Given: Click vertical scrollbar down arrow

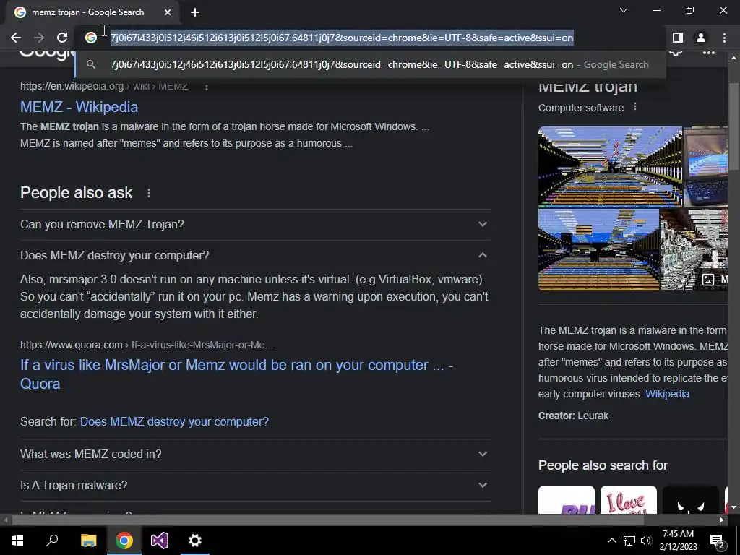Looking at the screenshot, I should 733,507.
